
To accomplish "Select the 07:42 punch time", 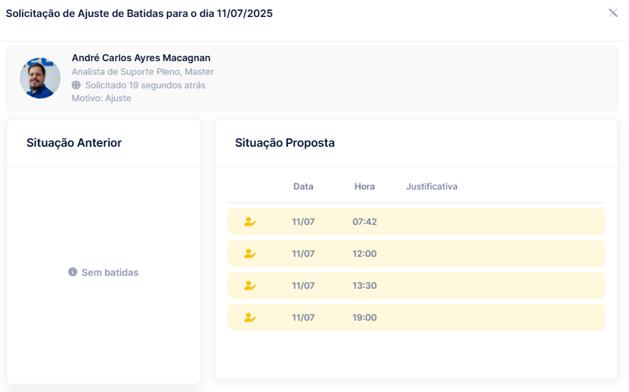I will point(365,222).
